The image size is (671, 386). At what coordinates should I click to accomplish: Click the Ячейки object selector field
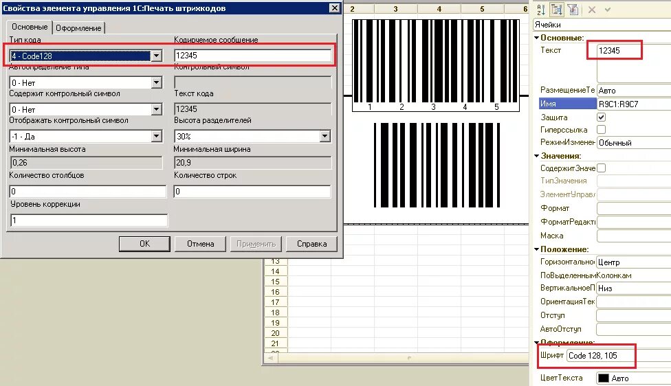pyautogui.click(x=602, y=25)
